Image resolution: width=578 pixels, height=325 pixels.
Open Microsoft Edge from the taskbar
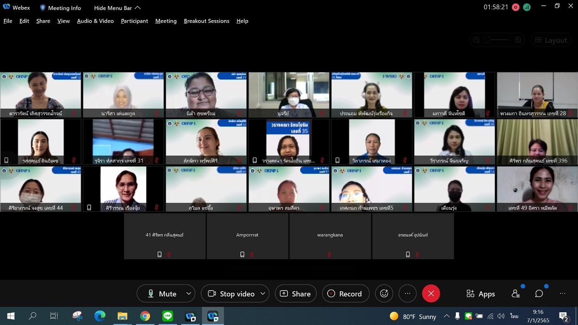pyautogui.click(x=100, y=316)
